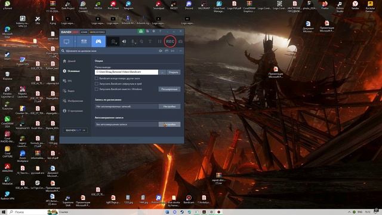Expand the system tray hidden icons arrow
382x215 pixels.
pos(349,212)
